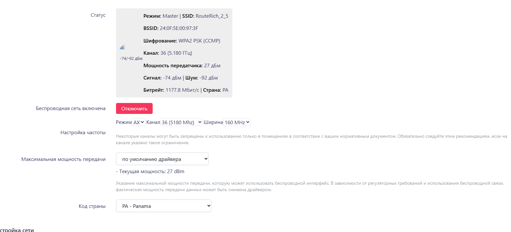Viewport: 511px width, 232px height.
Task: Click the Максимальная мощность передачи label
Action: (63, 159)
